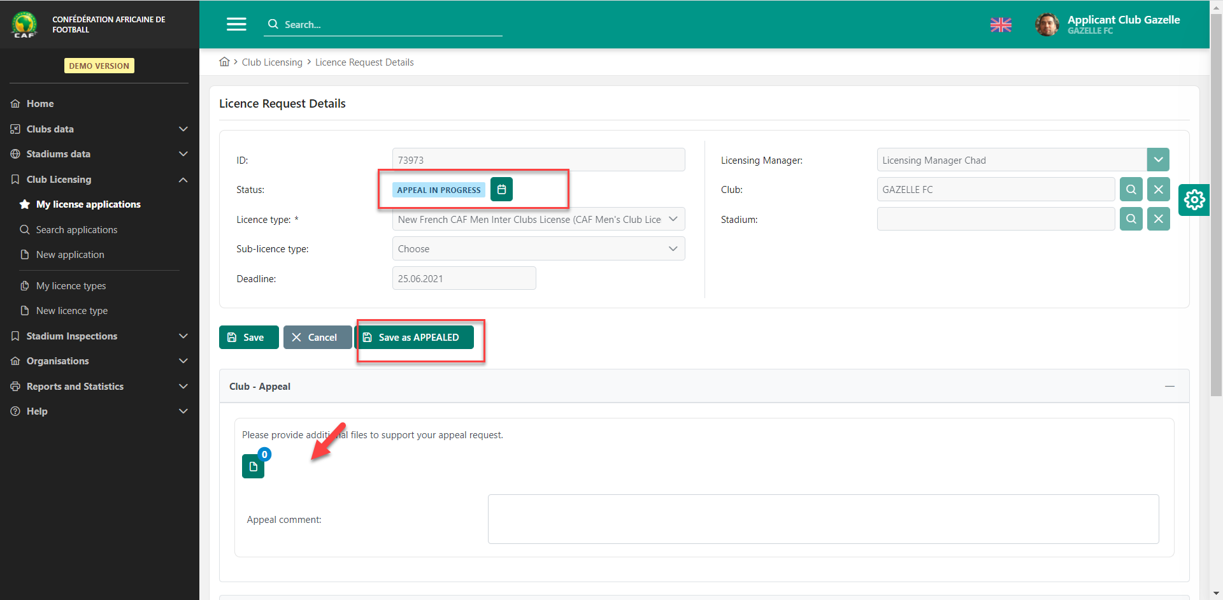
Task: Click the home breadcrumb icon
Action: pyautogui.click(x=224, y=62)
